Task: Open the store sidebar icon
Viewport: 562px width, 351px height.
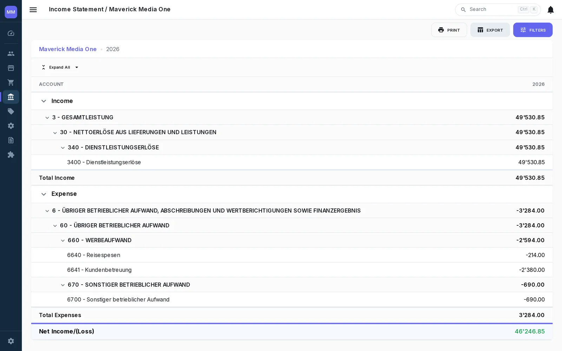Action: (11, 68)
